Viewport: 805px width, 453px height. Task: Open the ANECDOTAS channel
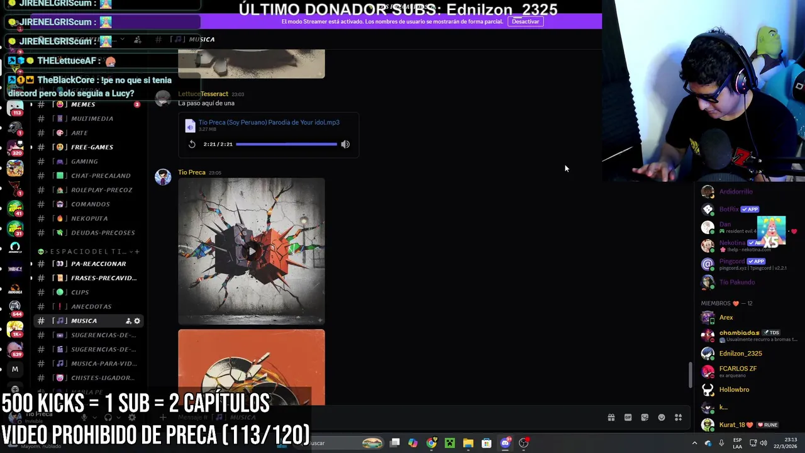tap(88, 306)
